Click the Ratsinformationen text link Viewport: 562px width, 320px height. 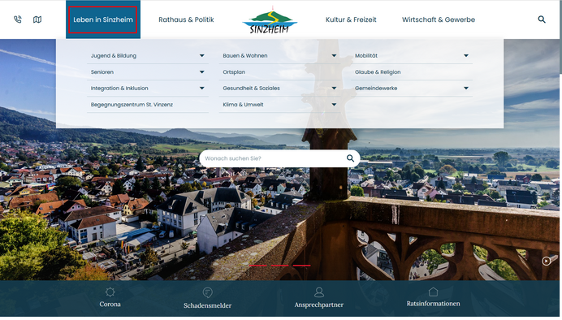tap(433, 304)
